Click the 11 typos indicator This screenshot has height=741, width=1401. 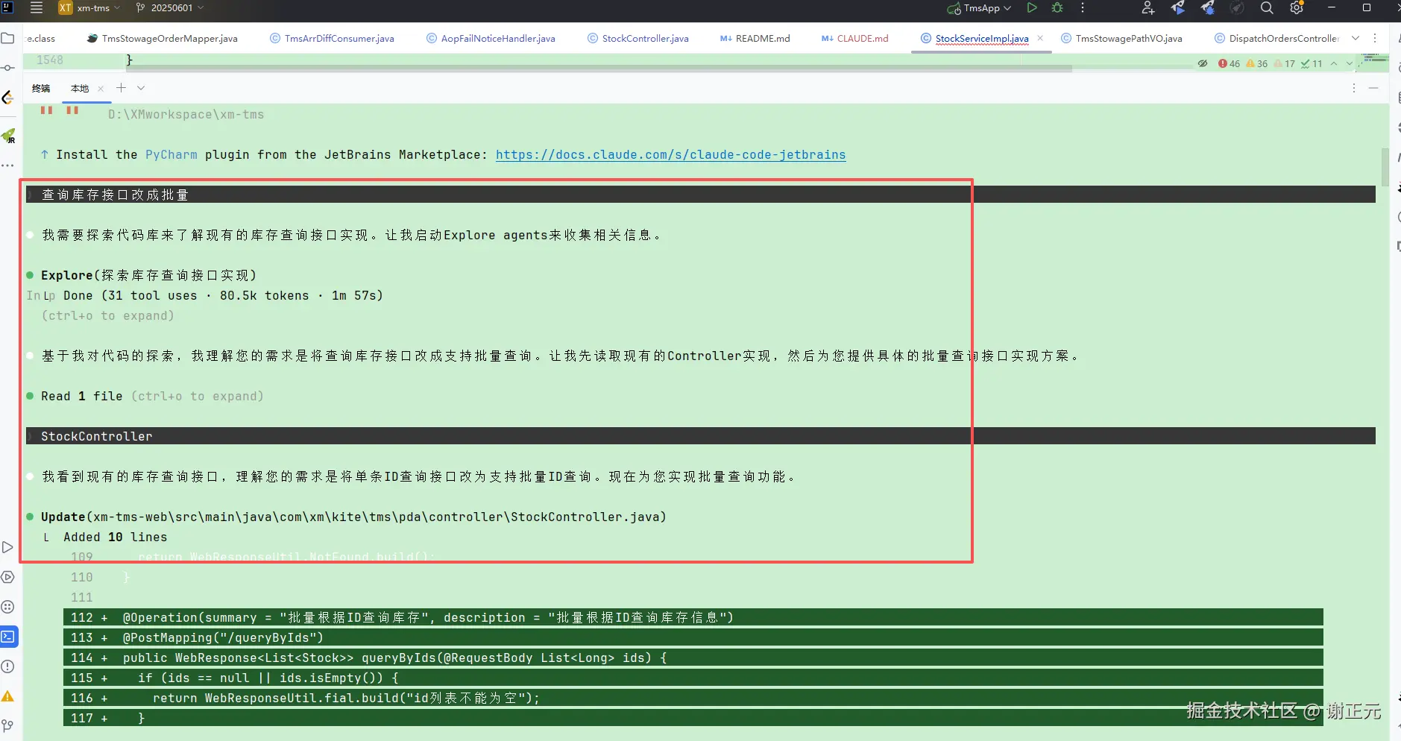[x=1312, y=64]
